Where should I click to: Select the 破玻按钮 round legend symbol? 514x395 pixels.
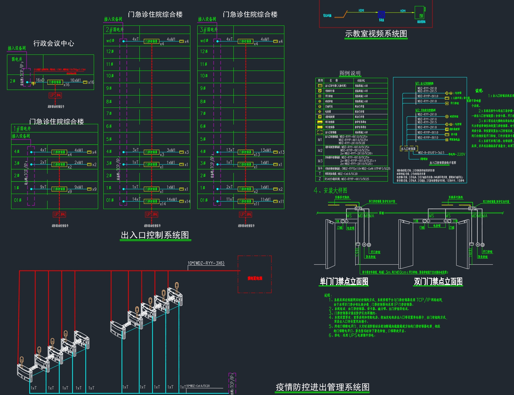[x=320, y=101]
